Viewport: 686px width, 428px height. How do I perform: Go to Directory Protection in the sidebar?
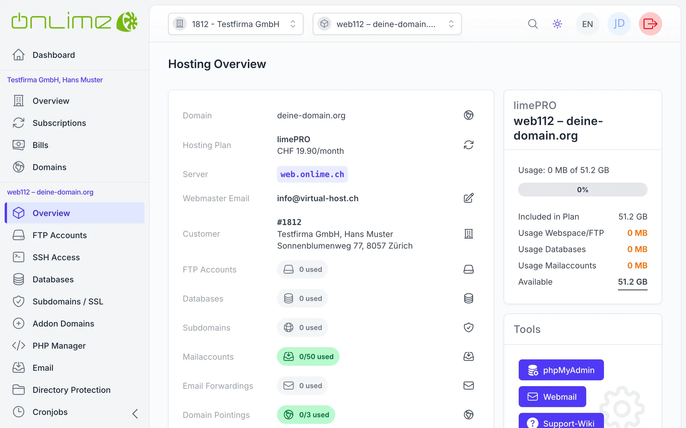point(71,390)
